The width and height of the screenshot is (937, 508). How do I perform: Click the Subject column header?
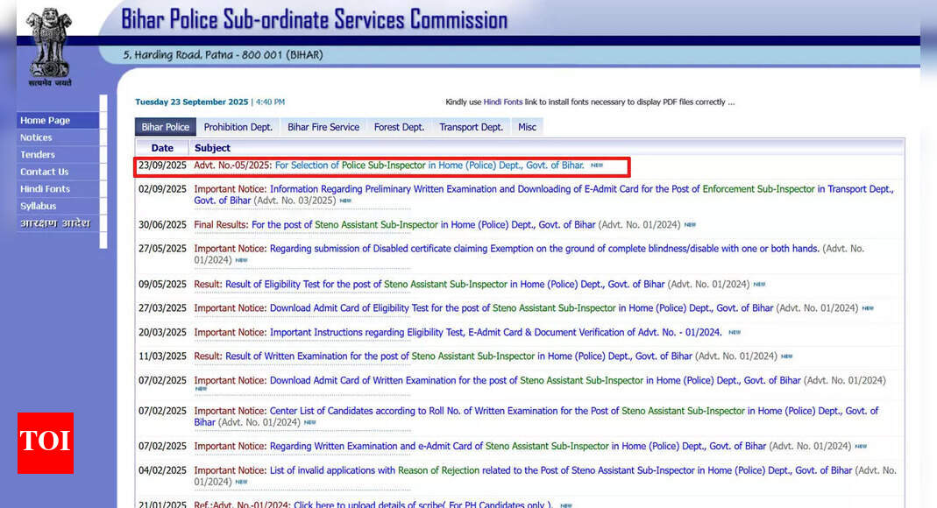(212, 148)
